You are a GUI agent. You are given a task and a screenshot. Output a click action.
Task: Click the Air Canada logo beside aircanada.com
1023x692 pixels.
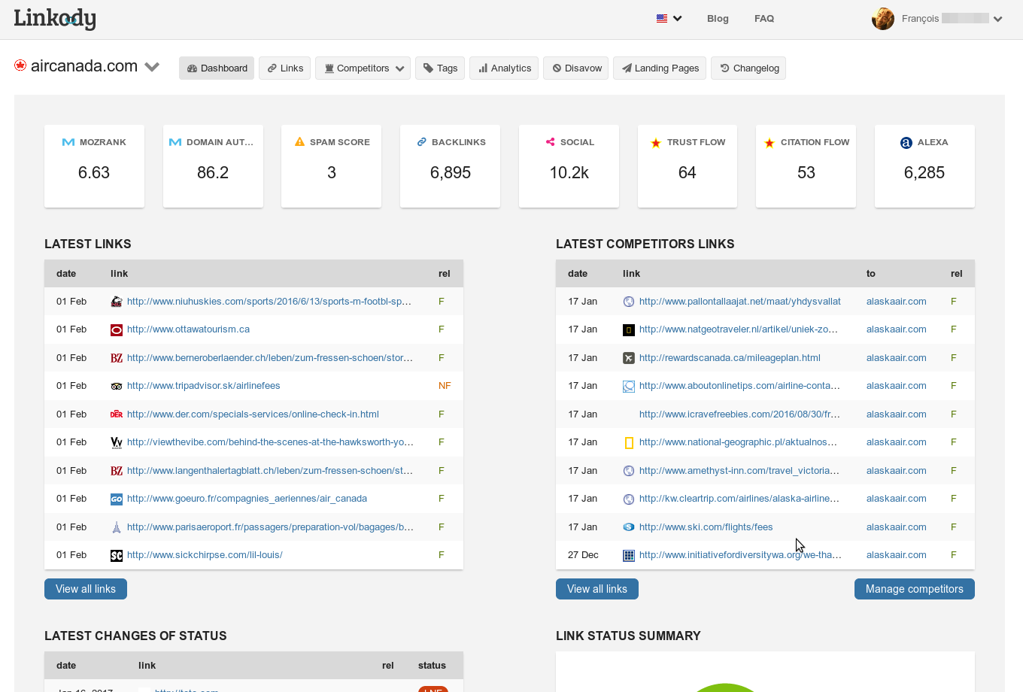pyautogui.click(x=20, y=65)
